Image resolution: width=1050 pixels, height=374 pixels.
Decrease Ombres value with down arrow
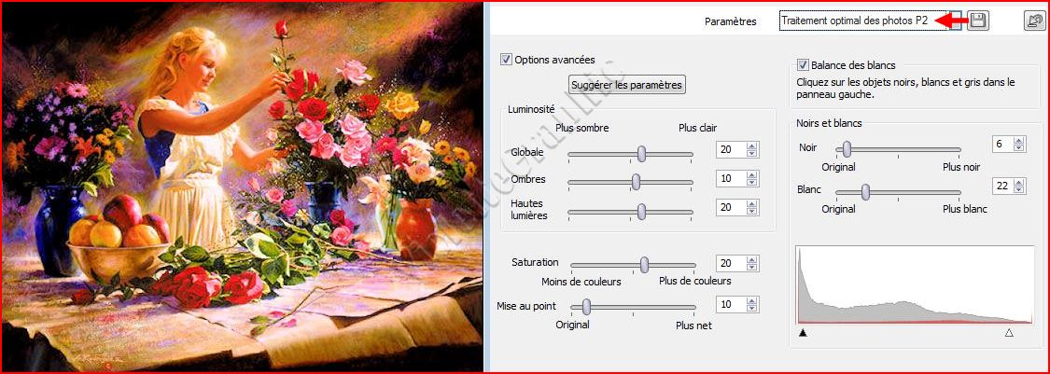(752, 182)
